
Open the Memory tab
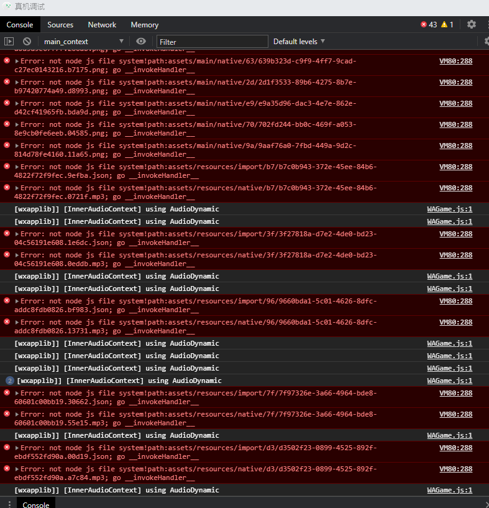click(x=144, y=25)
